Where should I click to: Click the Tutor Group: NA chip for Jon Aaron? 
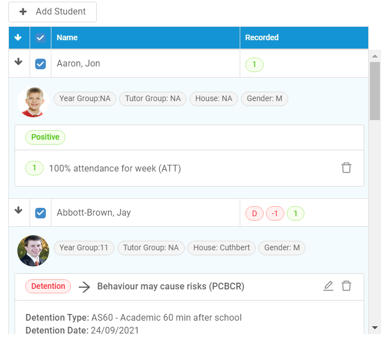(x=153, y=99)
